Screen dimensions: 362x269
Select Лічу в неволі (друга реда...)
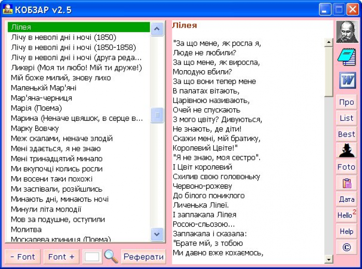click(79, 58)
